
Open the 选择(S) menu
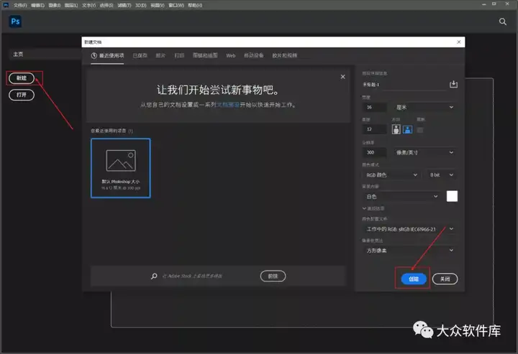(x=106, y=5)
